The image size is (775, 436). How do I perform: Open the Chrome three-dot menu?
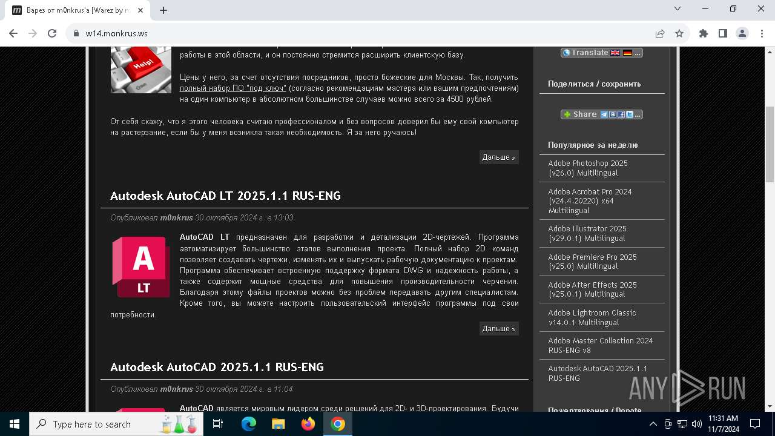pyautogui.click(x=762, y=33)
